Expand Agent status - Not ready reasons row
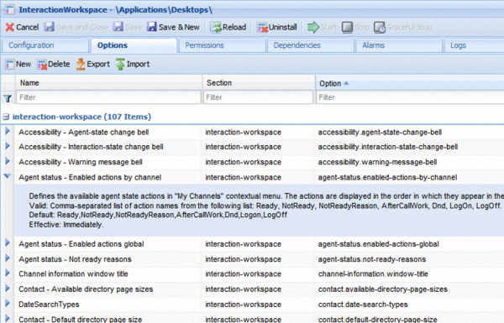 coord(8,258)
